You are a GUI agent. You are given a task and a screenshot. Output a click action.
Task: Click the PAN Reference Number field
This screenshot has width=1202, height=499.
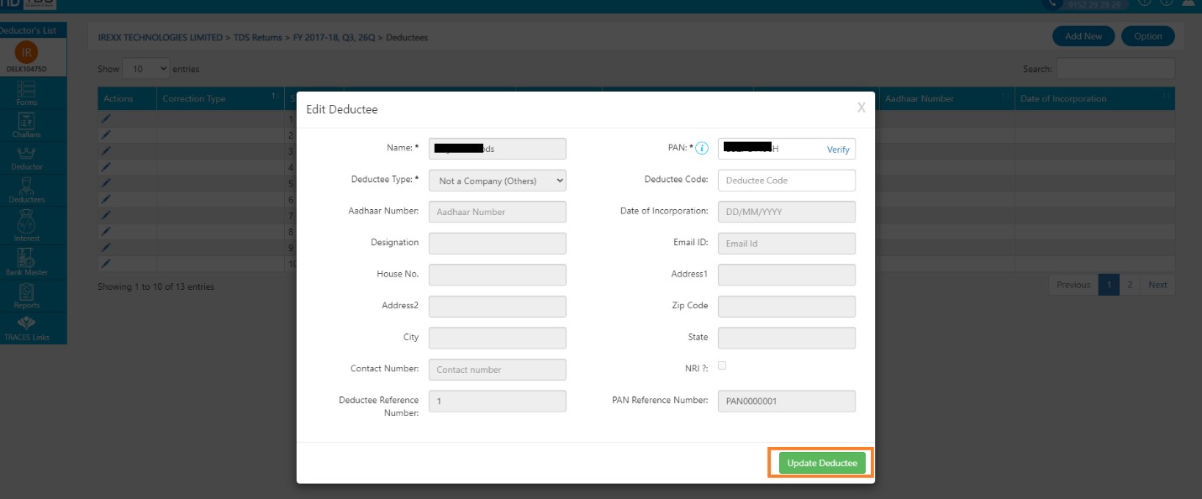pyautogui.click(x=787, y=402)
